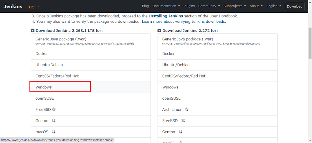
Task: Select Ubuntu/Debian under Jenkins 2.272
Action: (x=218, y=65)
